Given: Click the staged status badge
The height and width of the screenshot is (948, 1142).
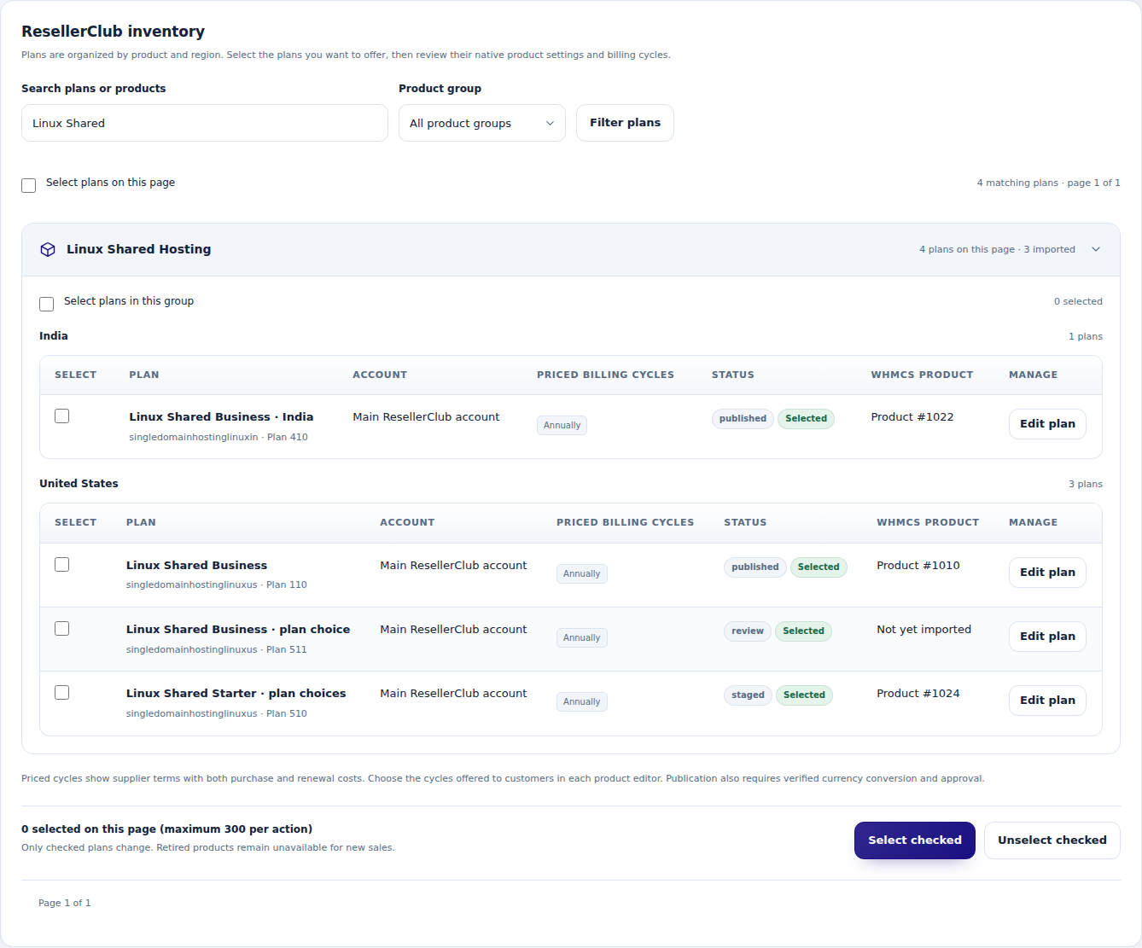Looking at the screenshot, I should [x=749, y=695].
